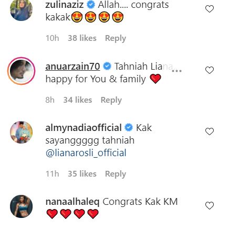The height and width of the screenshot is (230, 229).
Task: Open the three-dot options on anuarzain70's comment
Action: [x=177, y=71]
